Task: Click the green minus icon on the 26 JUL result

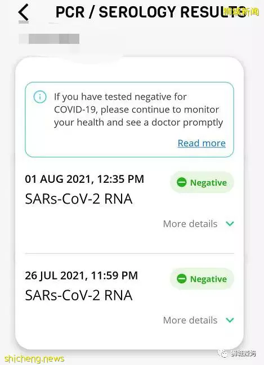Action: tap(181, 278)
